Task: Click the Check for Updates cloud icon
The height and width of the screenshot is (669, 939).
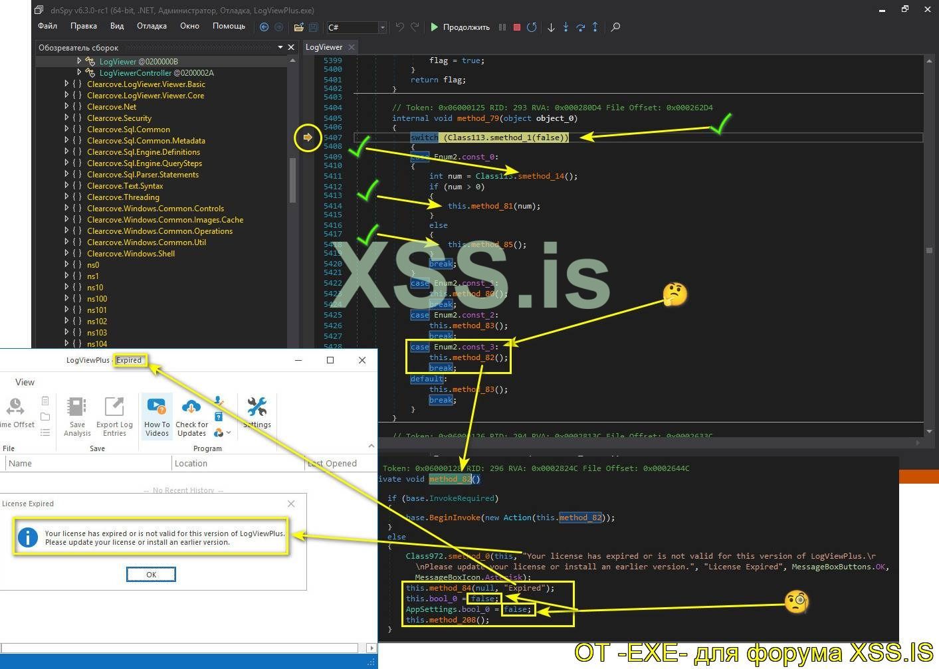Action: pos(191,417)
